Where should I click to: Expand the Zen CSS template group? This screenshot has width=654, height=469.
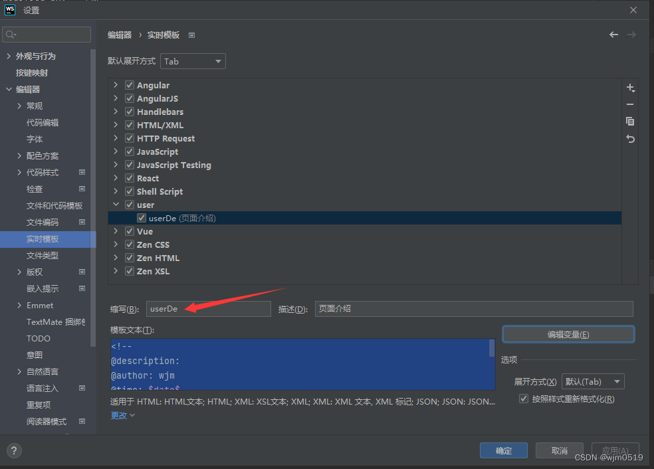click(x=116, y=244)
